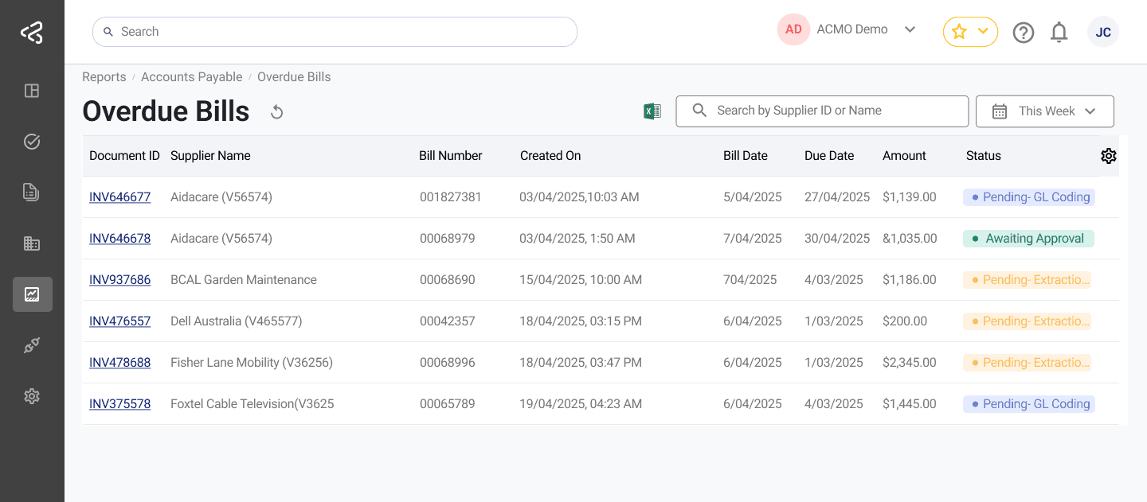Navigate to Reports via the breadcrumb
This screenshot has width=1147, height=502.
(x=104, y=76)
